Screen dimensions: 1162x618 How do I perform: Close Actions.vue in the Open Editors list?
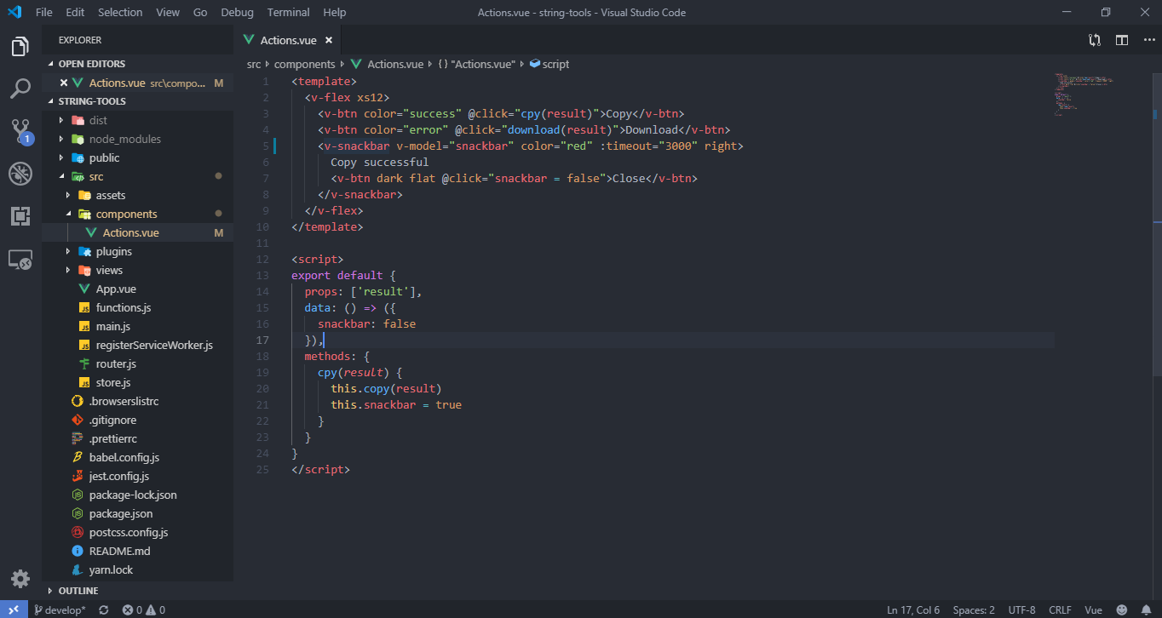coord(63,83)
